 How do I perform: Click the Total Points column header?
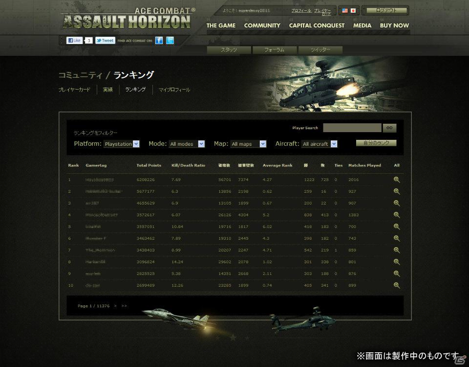pyautogui.click(x=149, y=165)
